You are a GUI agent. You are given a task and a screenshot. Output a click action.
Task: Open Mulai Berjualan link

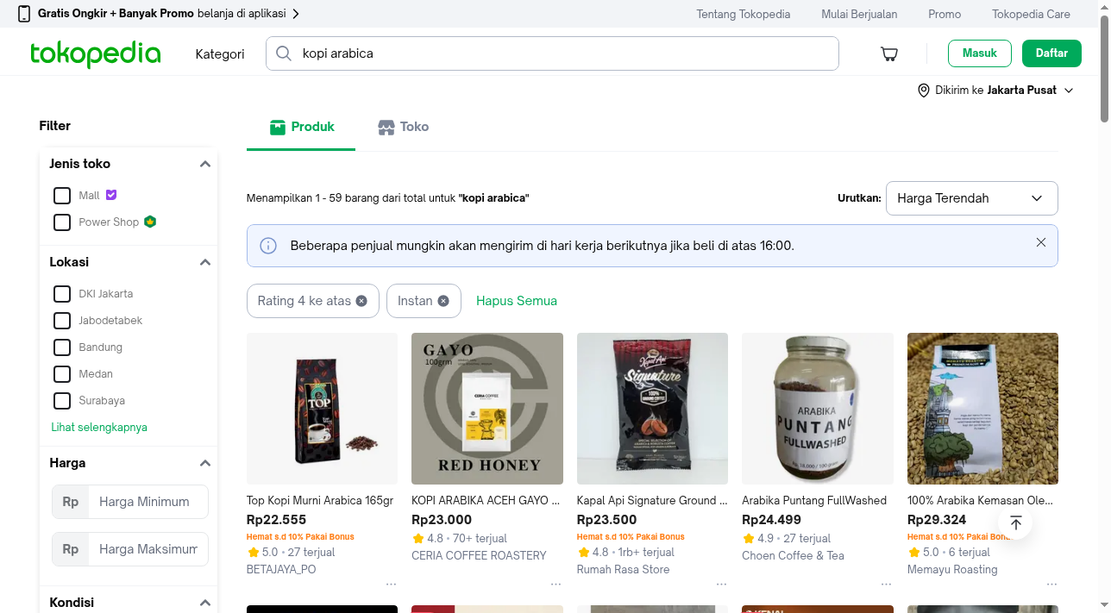859,14
